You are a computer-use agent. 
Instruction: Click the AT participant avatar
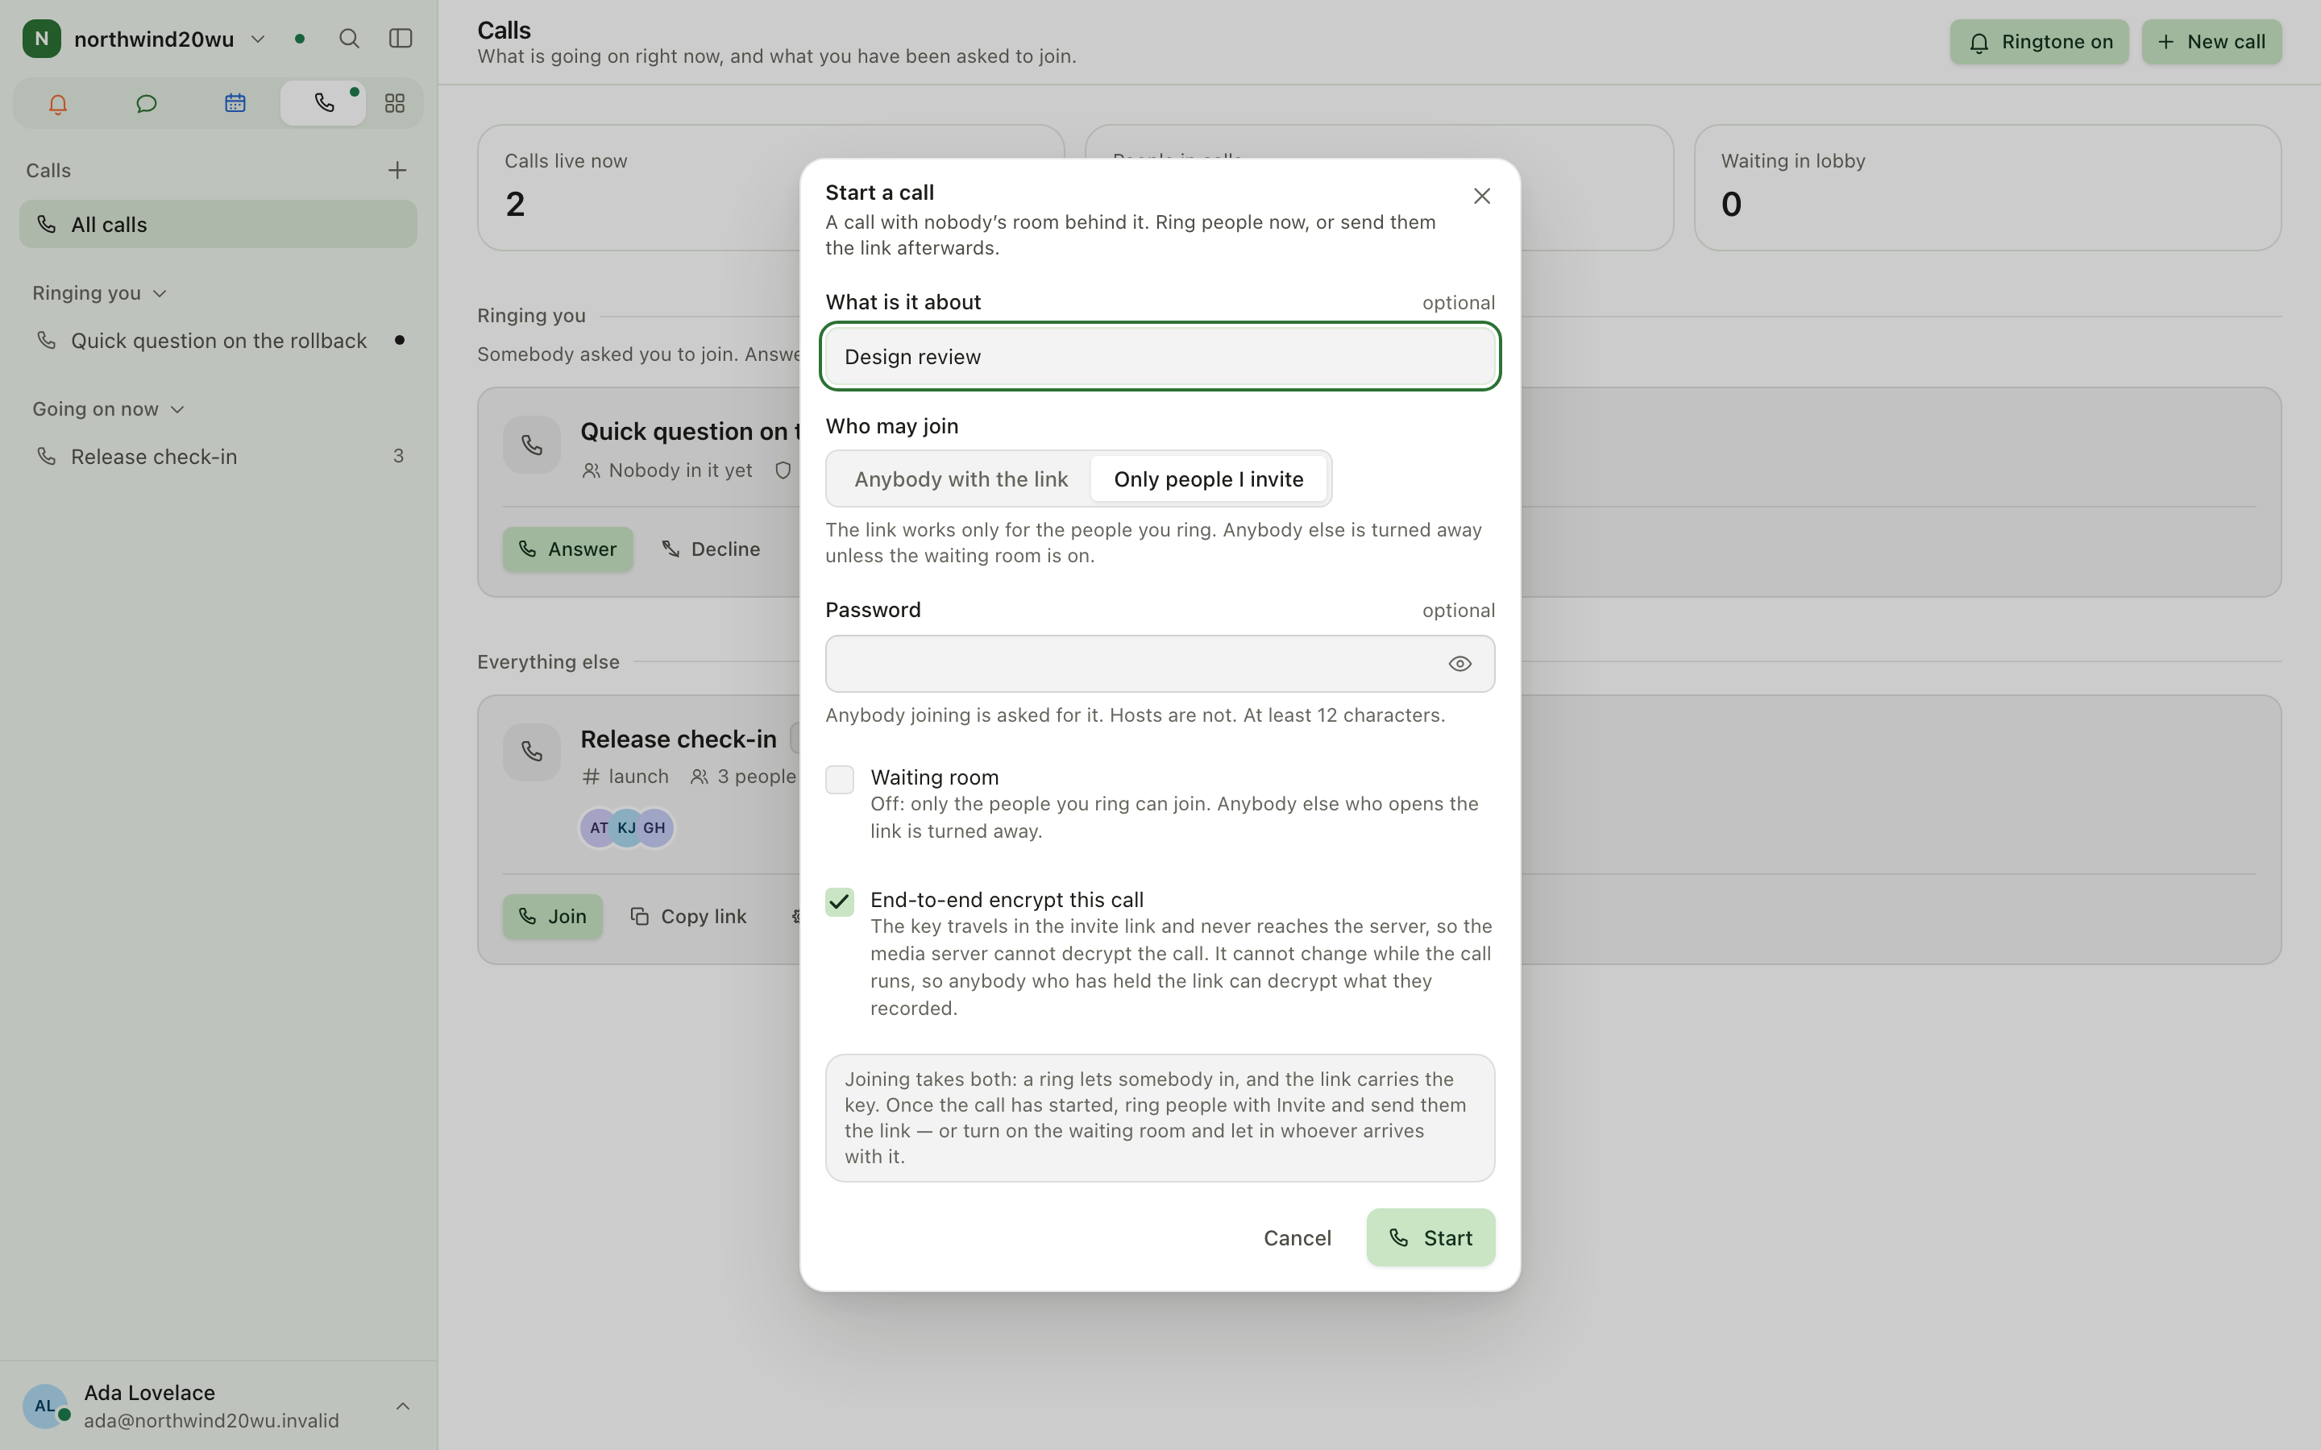click(x=599, y=827)
